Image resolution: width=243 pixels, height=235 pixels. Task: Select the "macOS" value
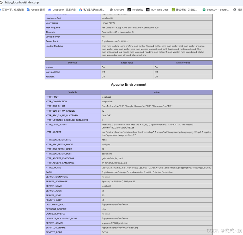pyautogui.click(x=106, y=115)
